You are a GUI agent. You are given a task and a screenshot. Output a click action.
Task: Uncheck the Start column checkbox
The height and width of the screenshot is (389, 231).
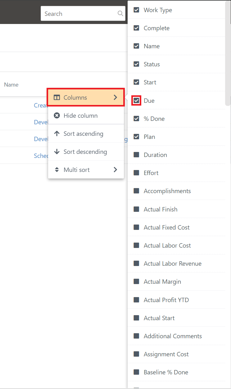(x=136, y=82)
